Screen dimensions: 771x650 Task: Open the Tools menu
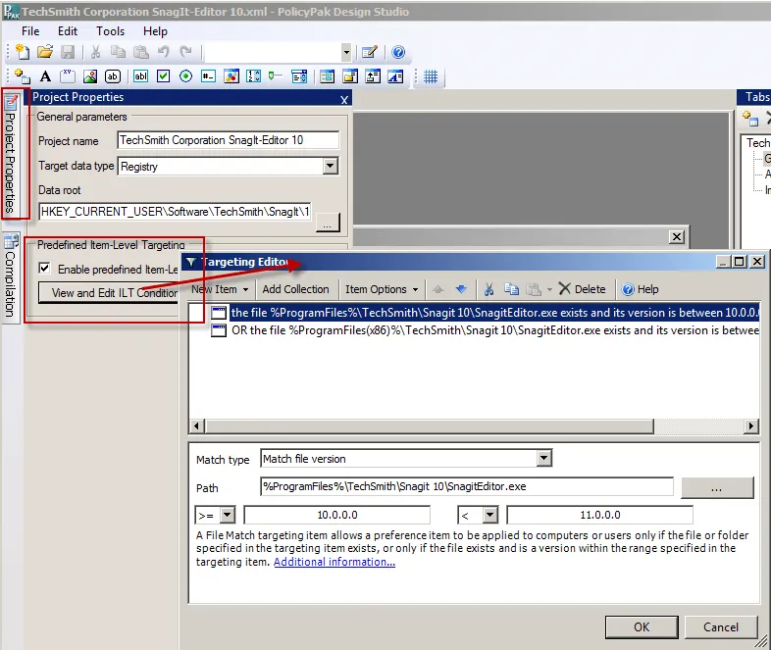110,30
